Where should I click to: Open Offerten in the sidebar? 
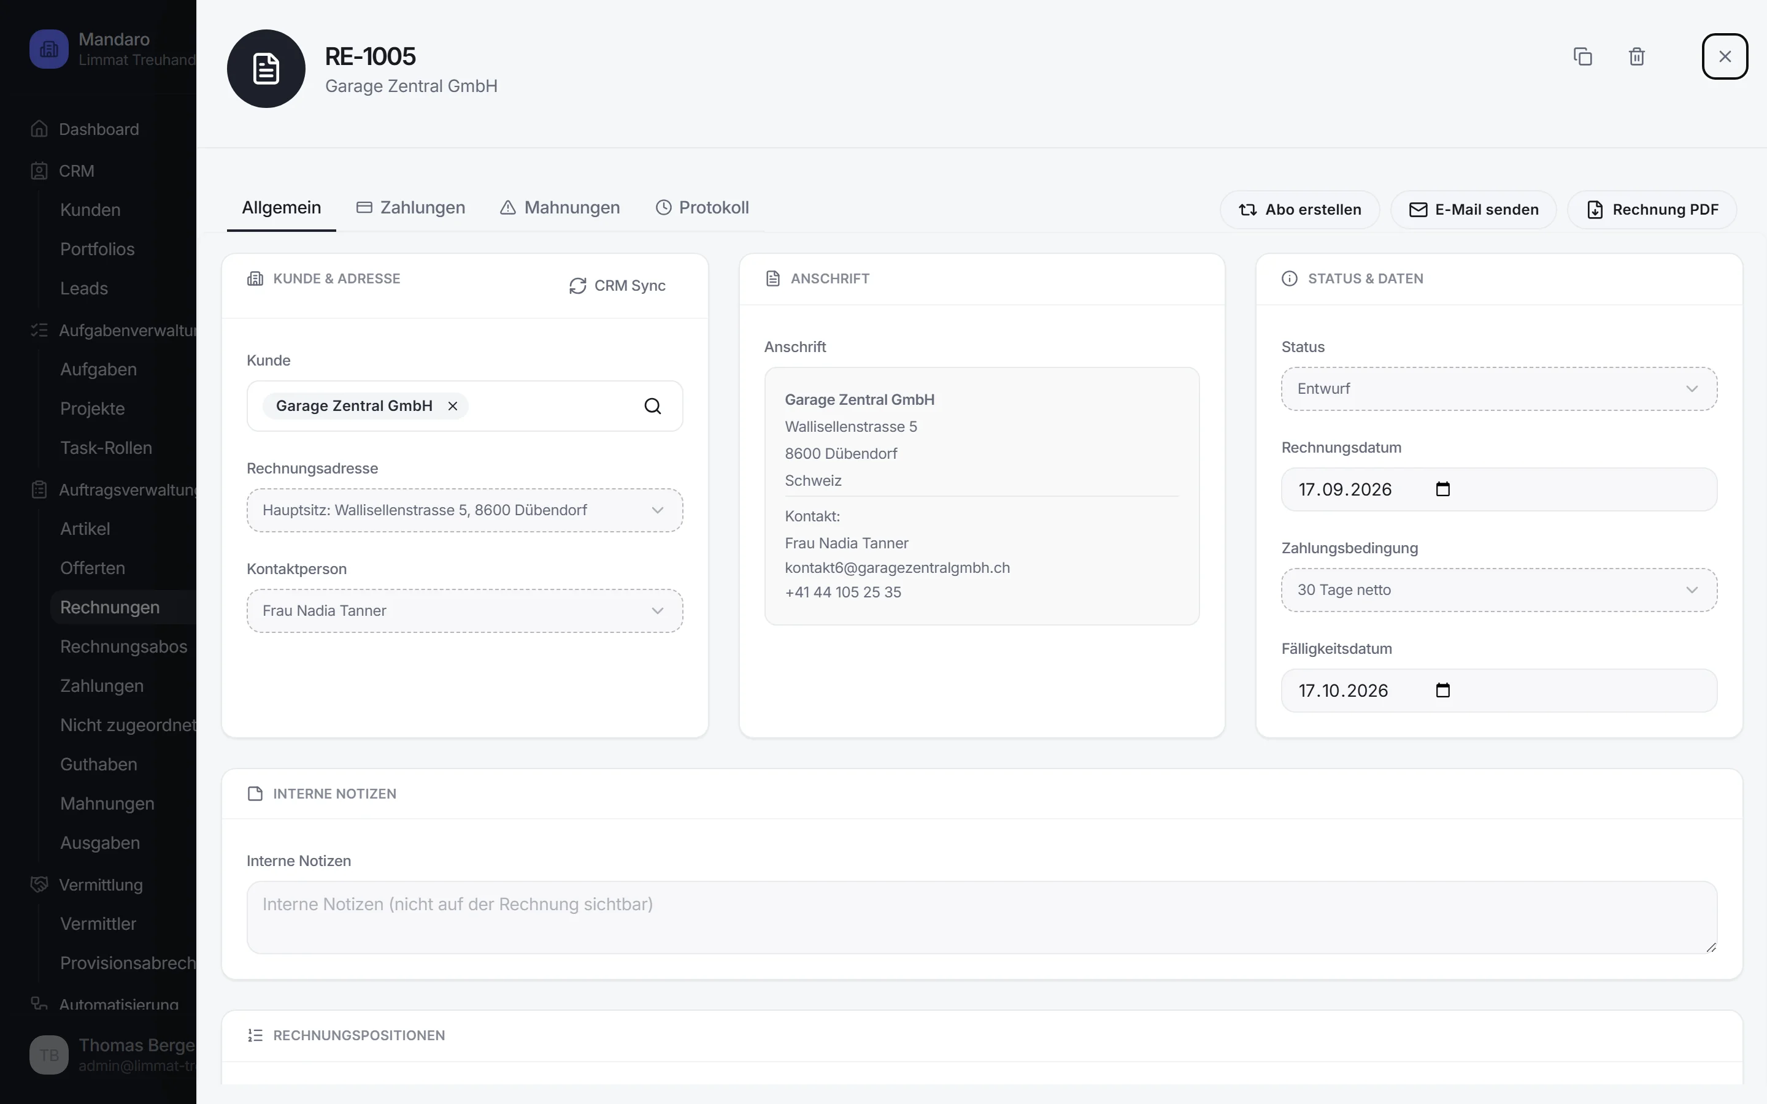click(x=93, y=568)
